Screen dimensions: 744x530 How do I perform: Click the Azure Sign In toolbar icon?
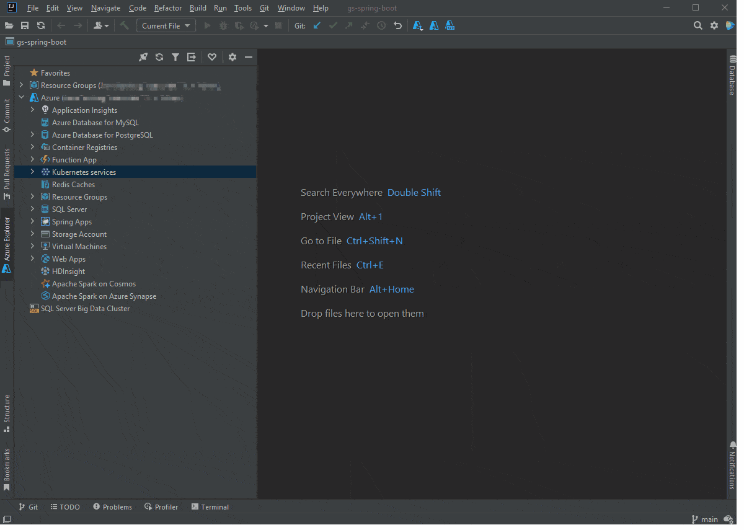click(418, 25)
